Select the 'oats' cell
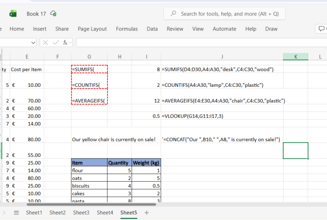This screenshot has width=327, height=220. click(89, 178)
